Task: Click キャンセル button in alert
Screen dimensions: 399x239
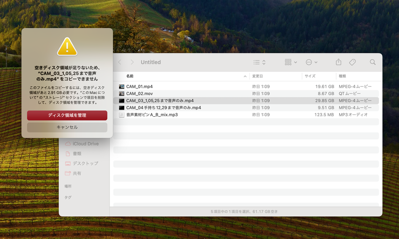Action: click(x=67, y=127)
